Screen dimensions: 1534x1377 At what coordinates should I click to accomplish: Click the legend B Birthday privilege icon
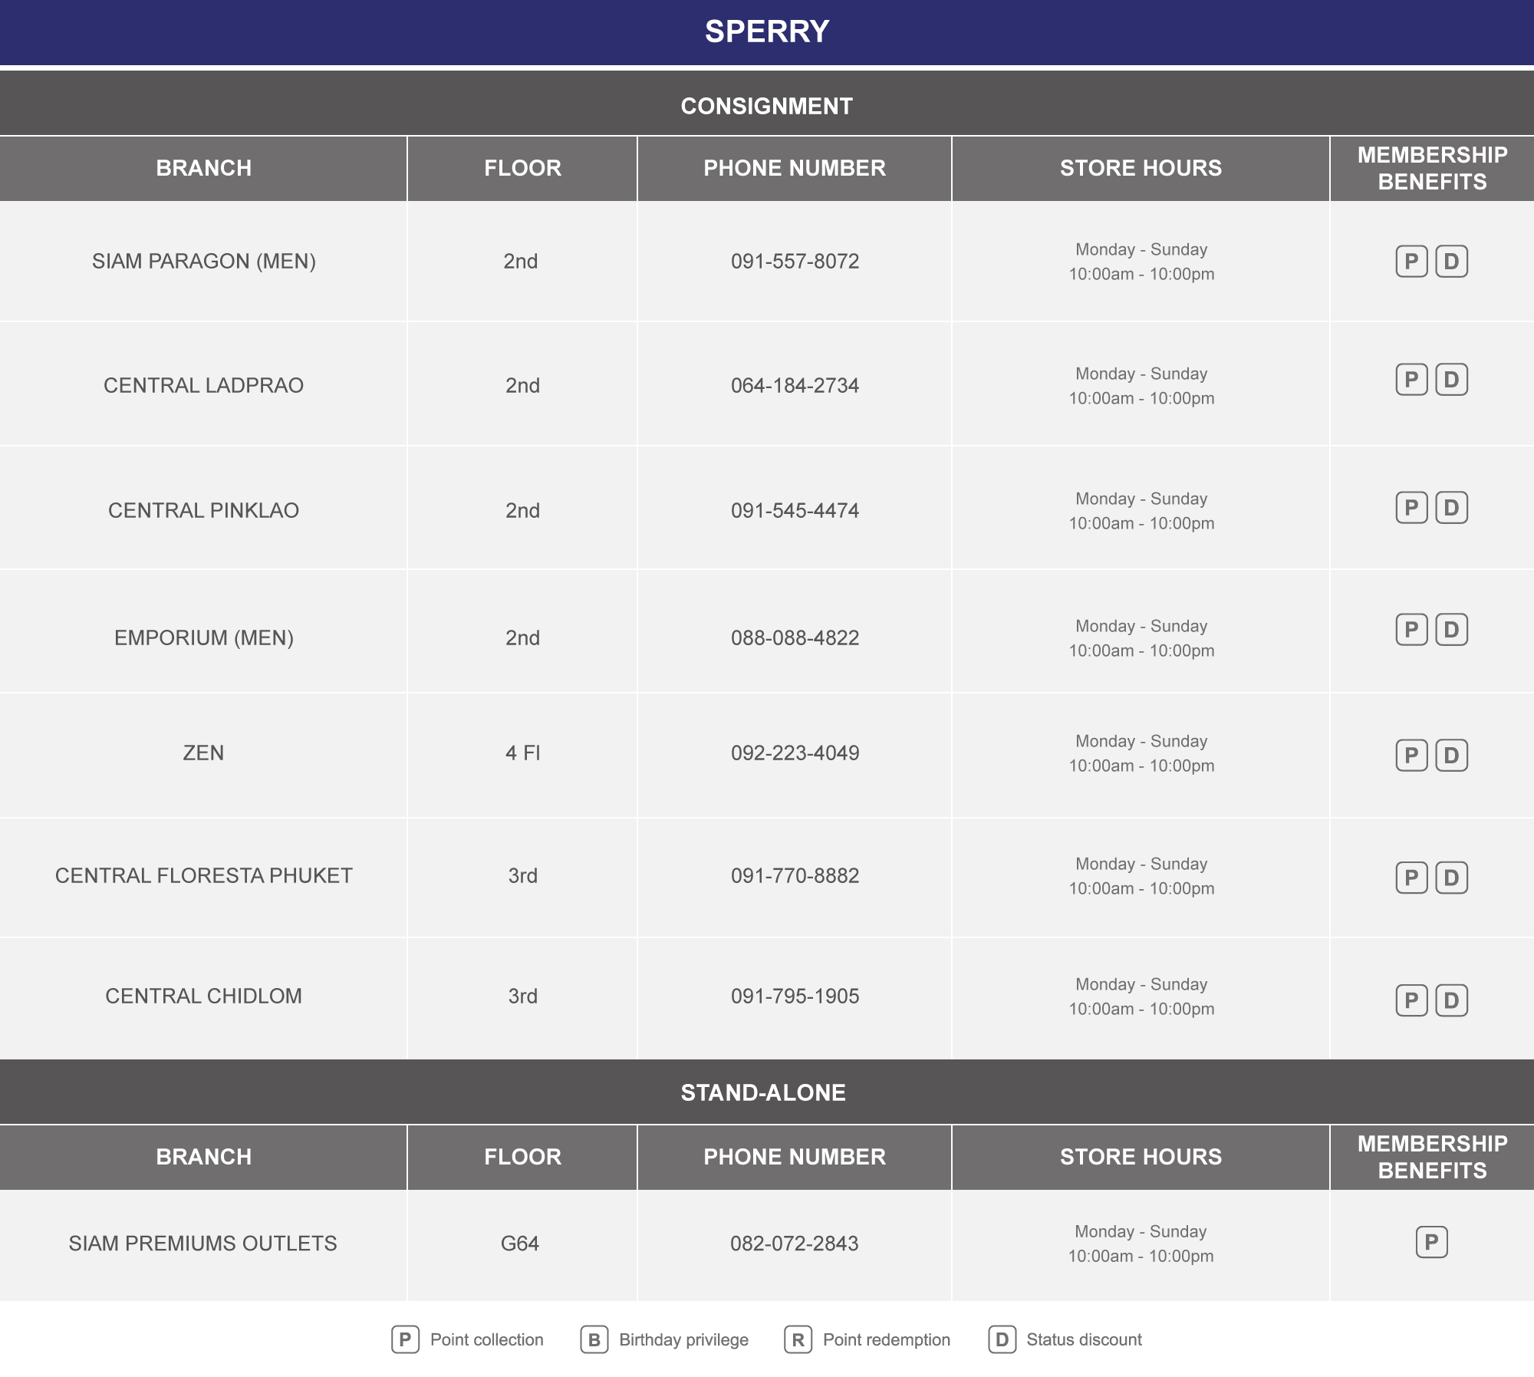coord(594,1339)
